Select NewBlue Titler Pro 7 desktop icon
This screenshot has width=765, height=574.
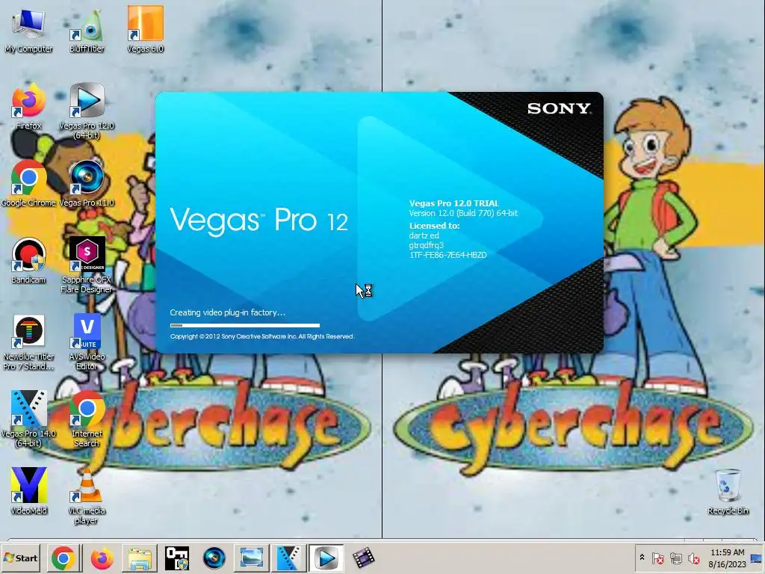tap(28, 342)
